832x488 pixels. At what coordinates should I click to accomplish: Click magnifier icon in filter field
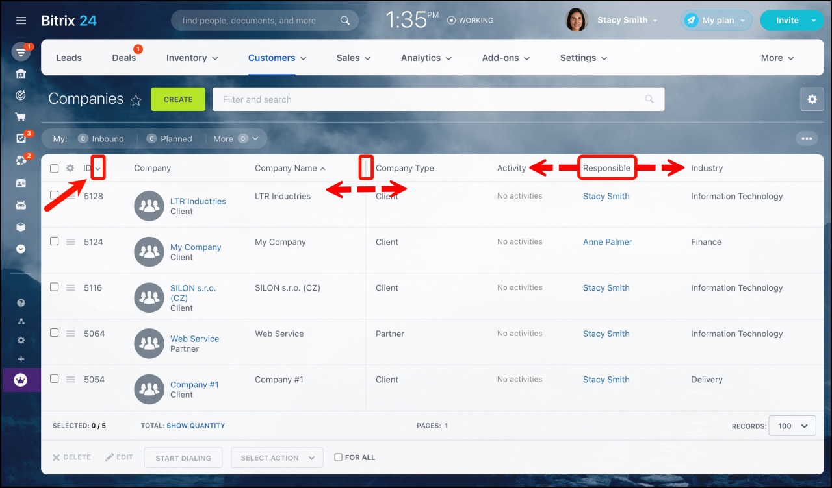coord(649,99)
